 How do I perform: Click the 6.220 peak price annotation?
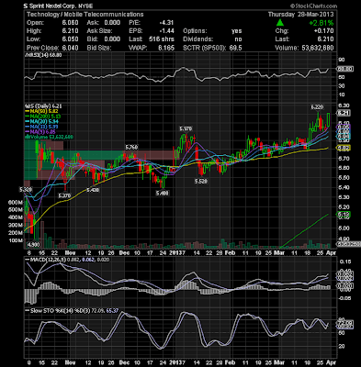317,107
